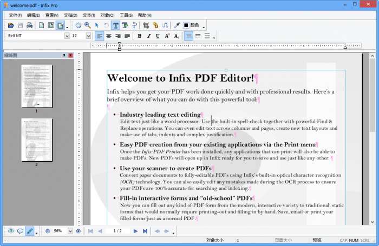Click the Print icon
379x246 pixels.
click(x=30, y=25)
